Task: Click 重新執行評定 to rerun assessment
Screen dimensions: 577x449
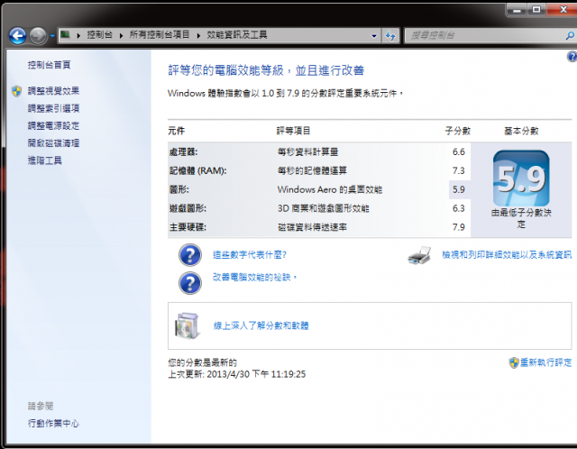Action: [545, 362]
